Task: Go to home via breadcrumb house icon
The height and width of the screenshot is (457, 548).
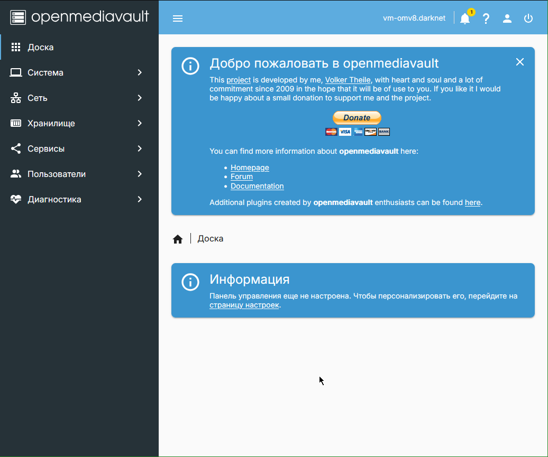Action: click(178, 239)
